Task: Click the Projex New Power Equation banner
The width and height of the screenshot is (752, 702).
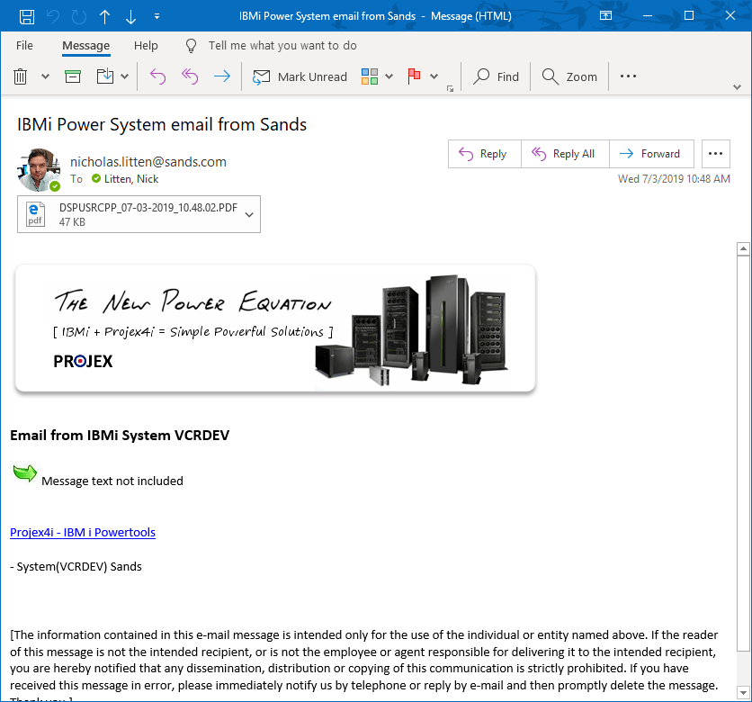Action: (x=275, y=328)
